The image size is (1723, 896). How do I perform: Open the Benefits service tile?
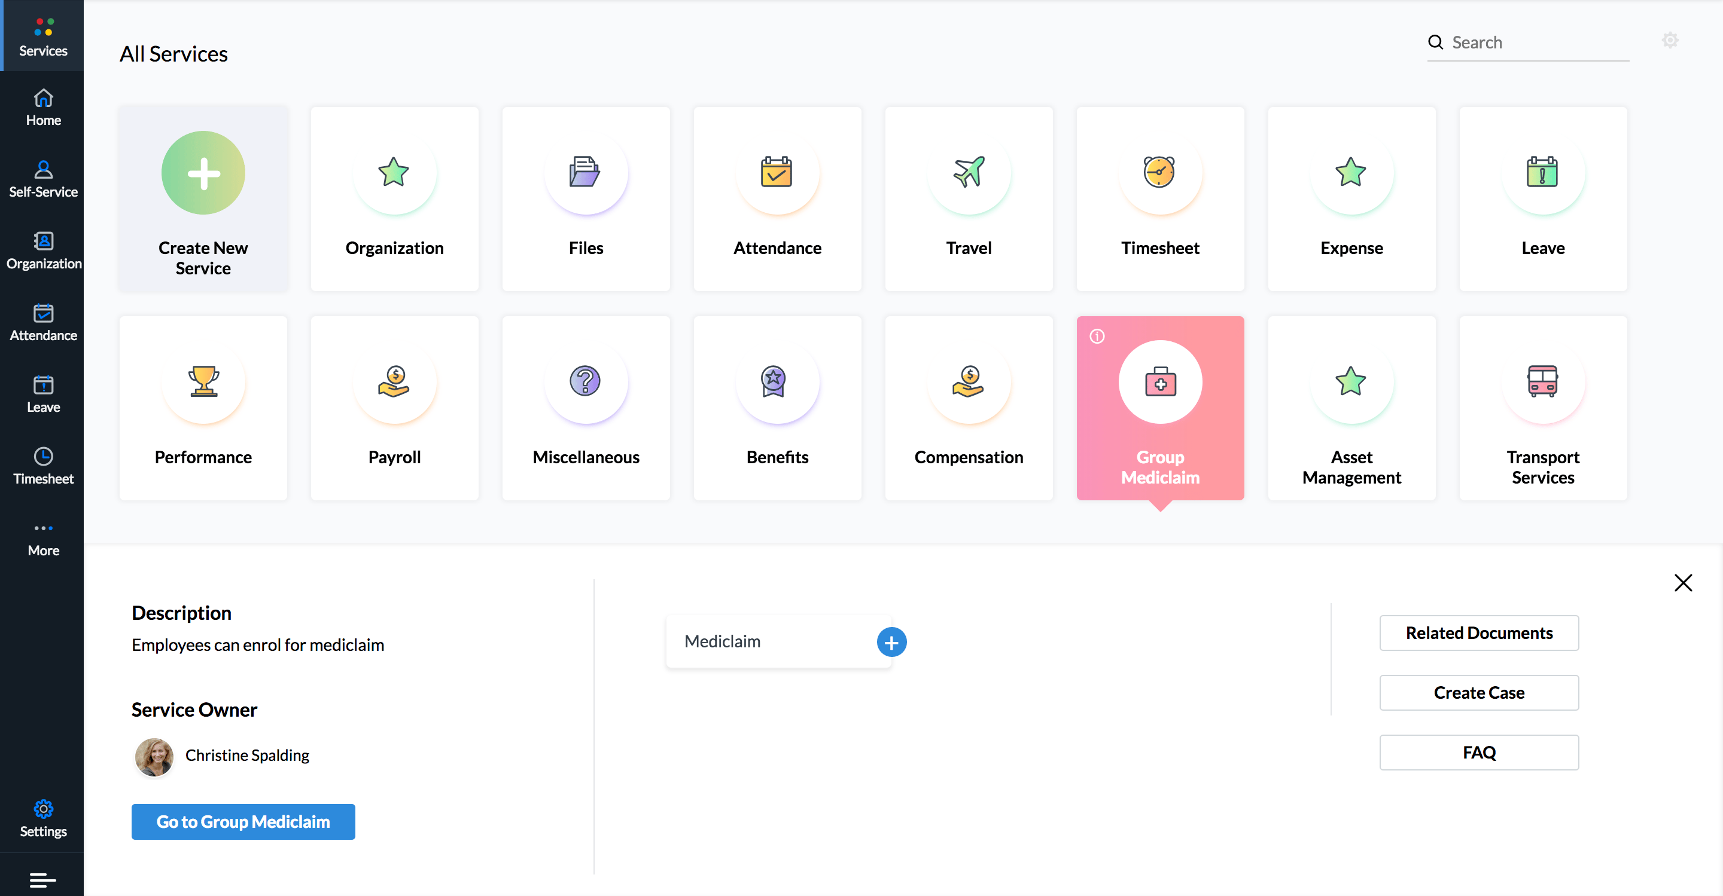tap(777, 408)
